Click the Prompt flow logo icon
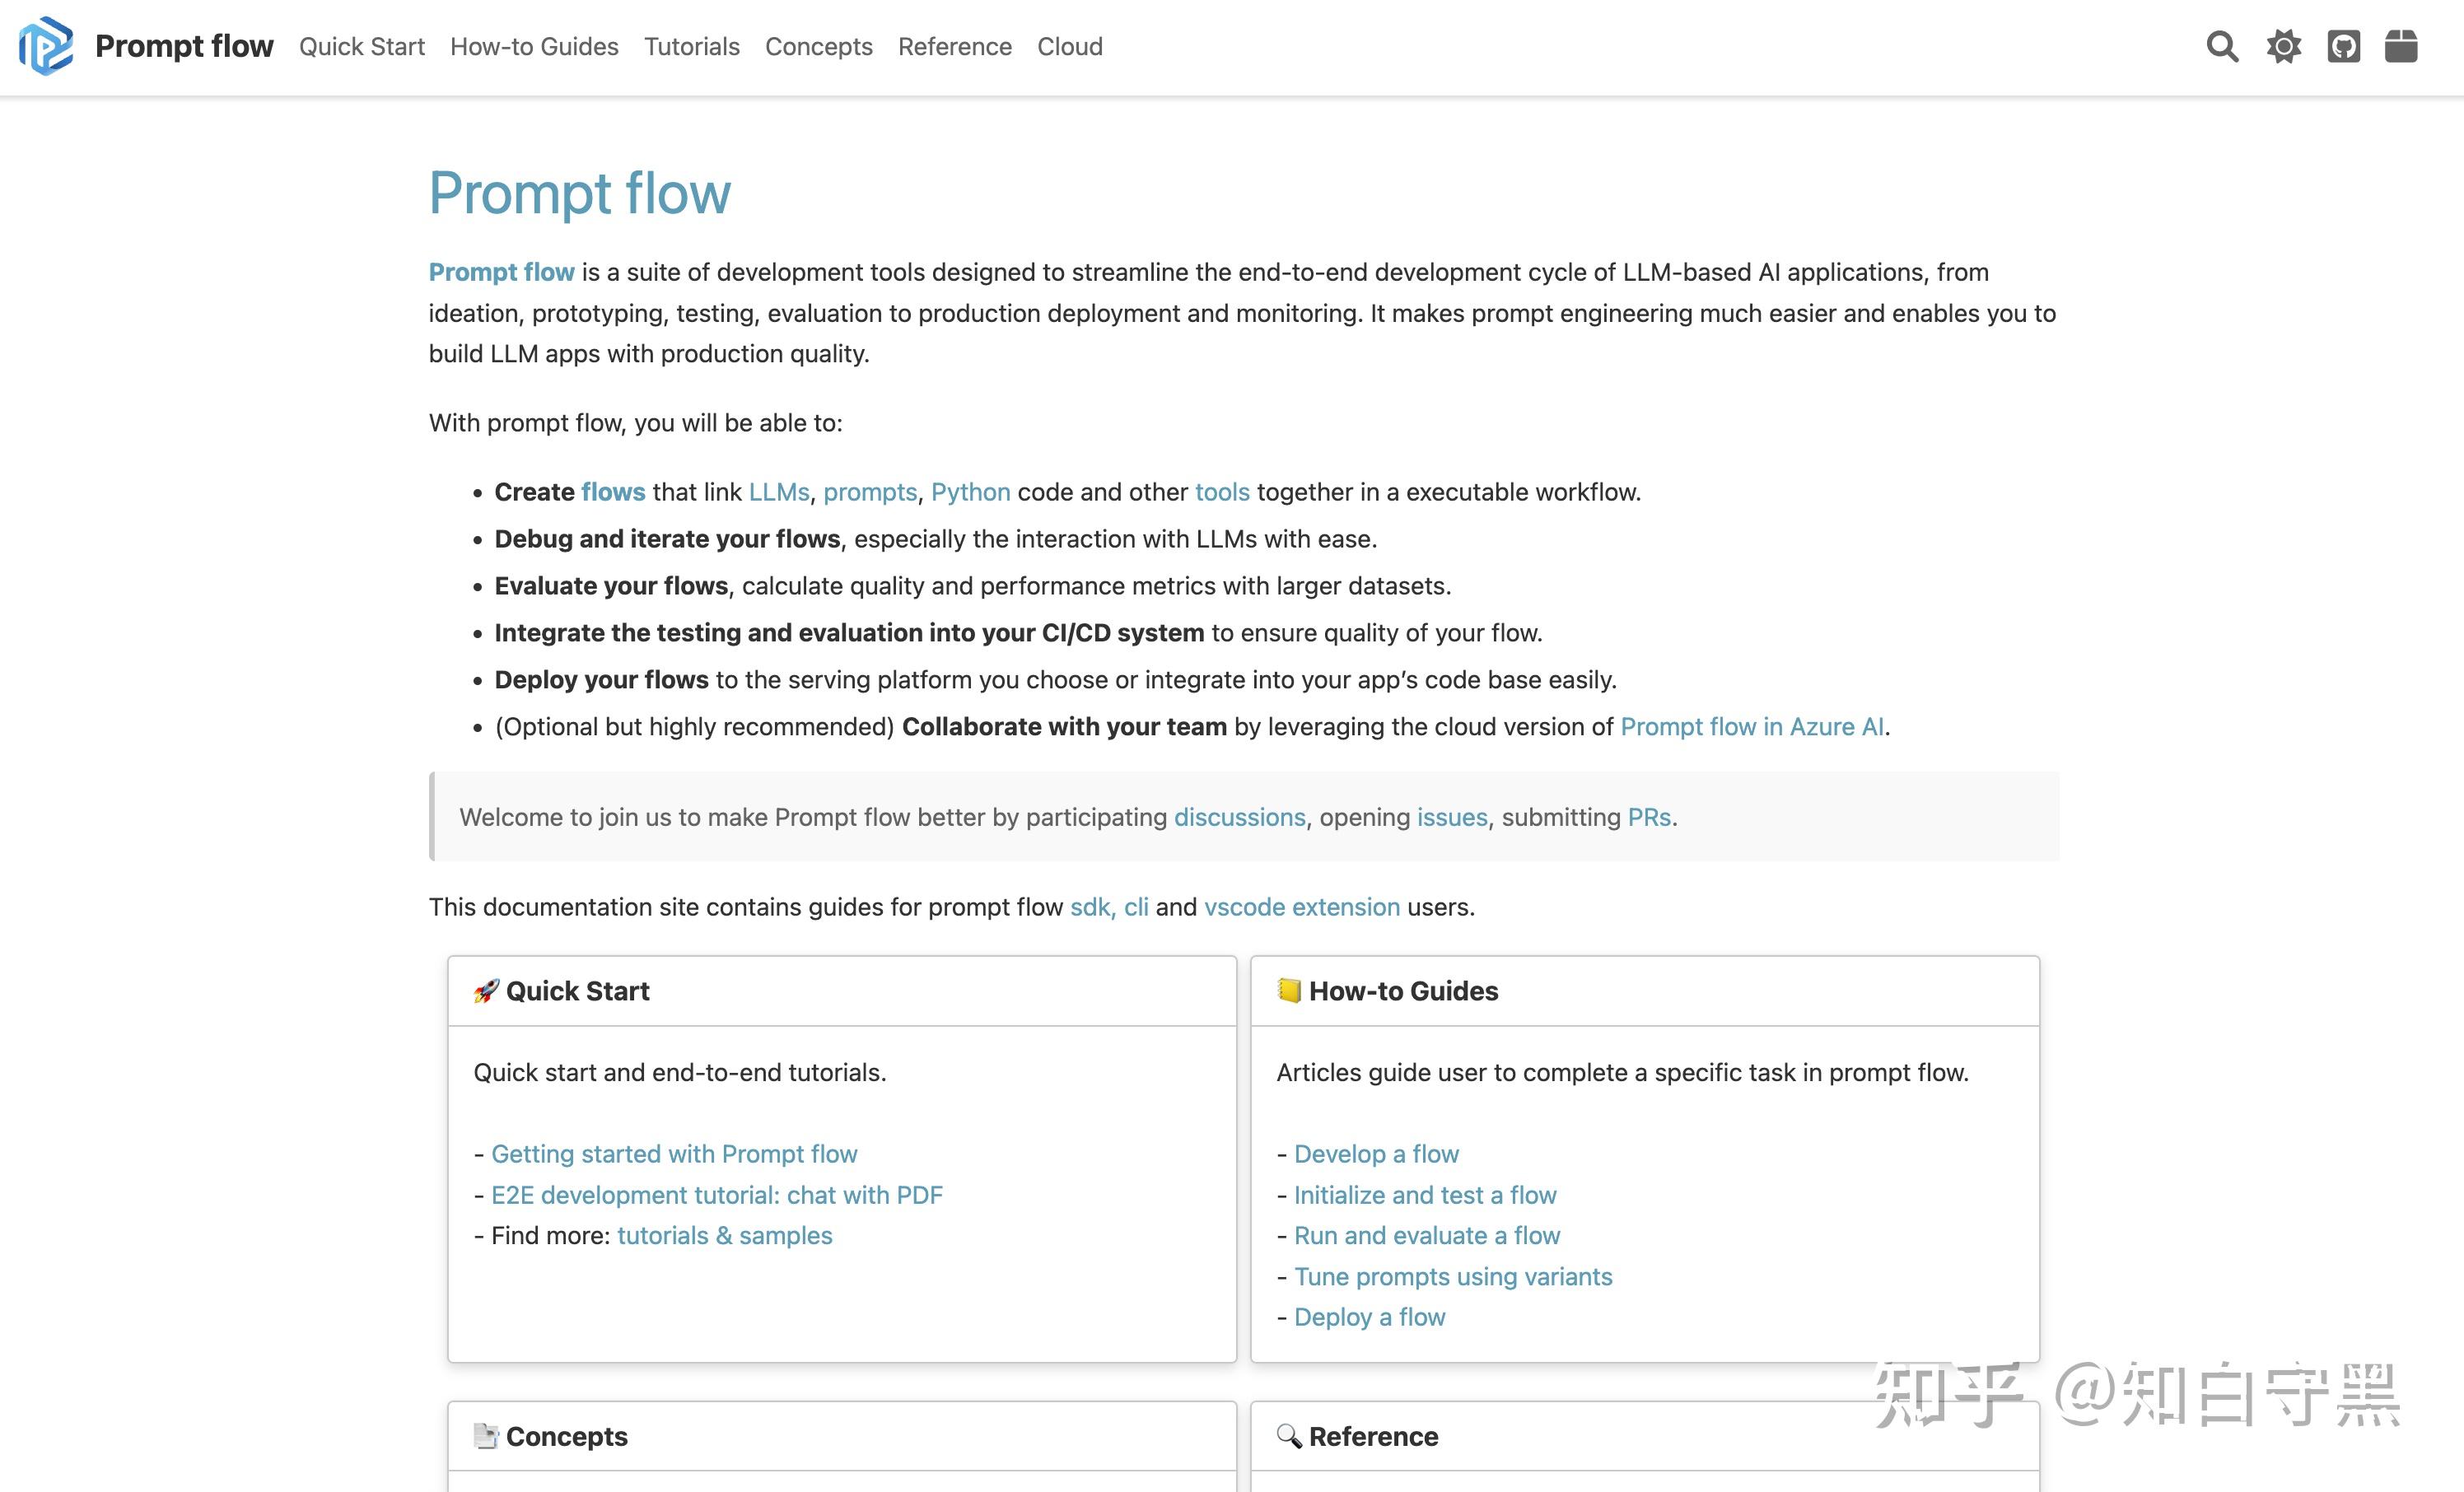The width and height of the screenshot is (2464, 1492). pos(46,46)
